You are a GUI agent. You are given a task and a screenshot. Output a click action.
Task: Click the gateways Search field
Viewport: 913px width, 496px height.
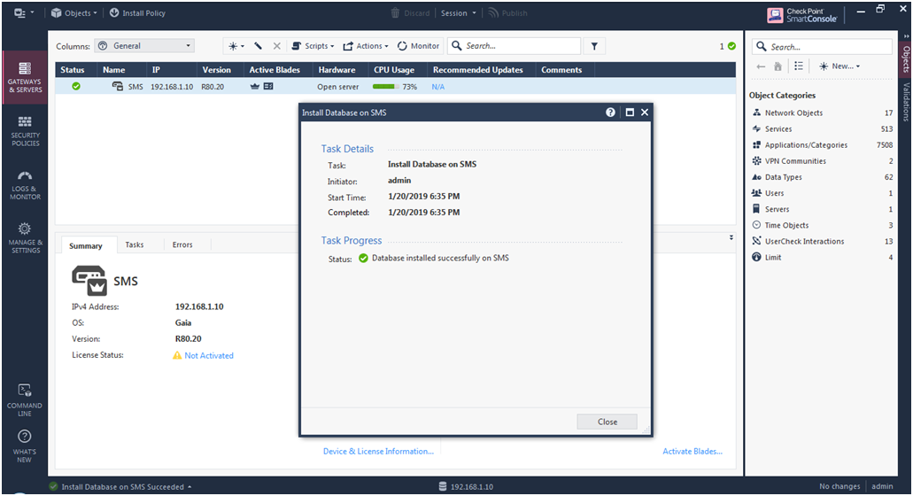[x=515, y=46]
